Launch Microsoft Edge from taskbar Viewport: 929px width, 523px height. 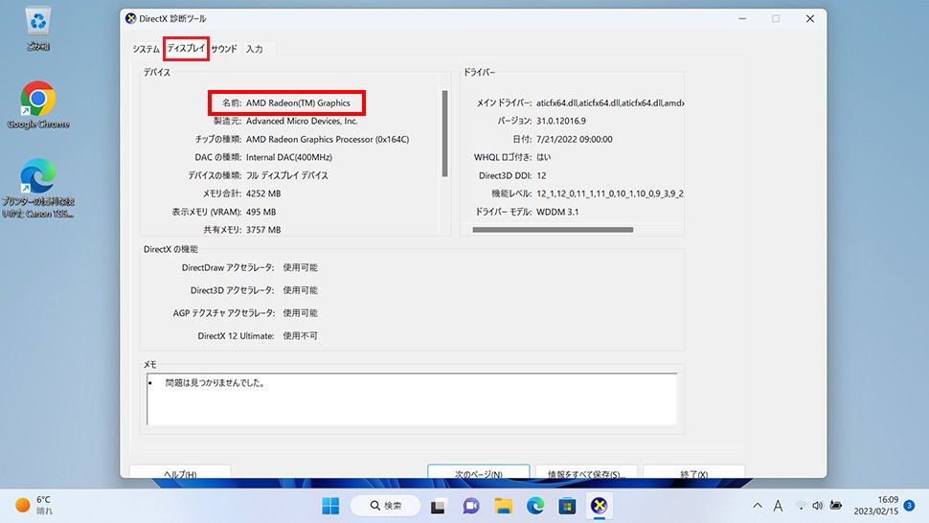pos(535,506)
